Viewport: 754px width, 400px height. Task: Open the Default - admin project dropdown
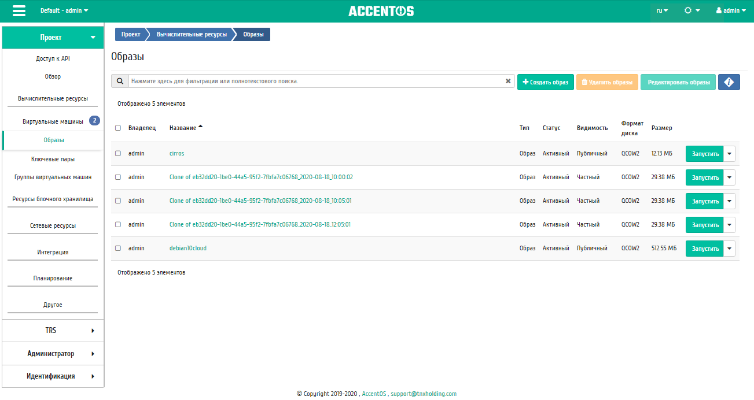click(64, 10)
